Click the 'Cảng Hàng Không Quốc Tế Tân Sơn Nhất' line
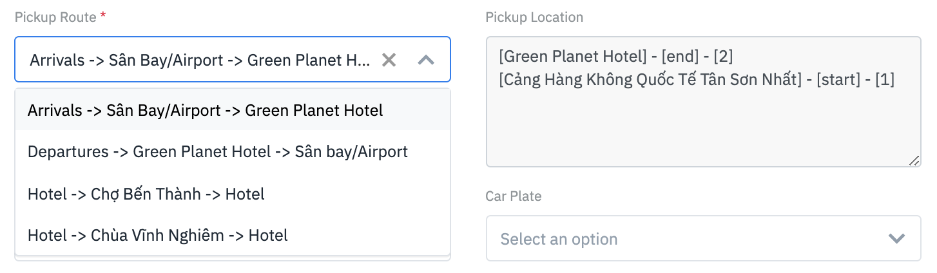937x273 pixels. coord(650,80)
